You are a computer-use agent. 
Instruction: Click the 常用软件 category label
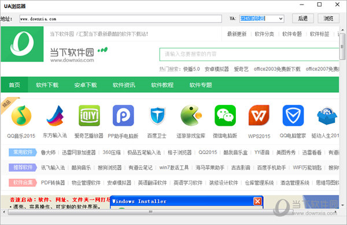click(x=23, y=152)
